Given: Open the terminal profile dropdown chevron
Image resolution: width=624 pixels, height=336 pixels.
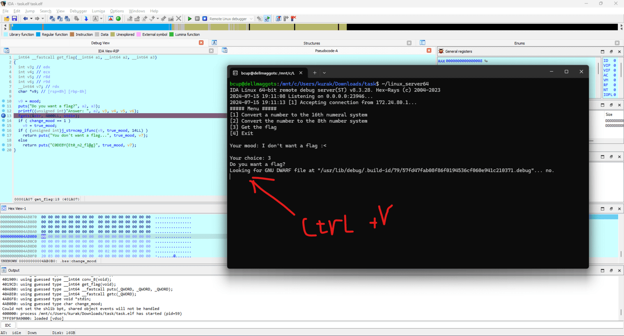Looking at the screenshot, I should pyautogui.click(x=324, y=73).
